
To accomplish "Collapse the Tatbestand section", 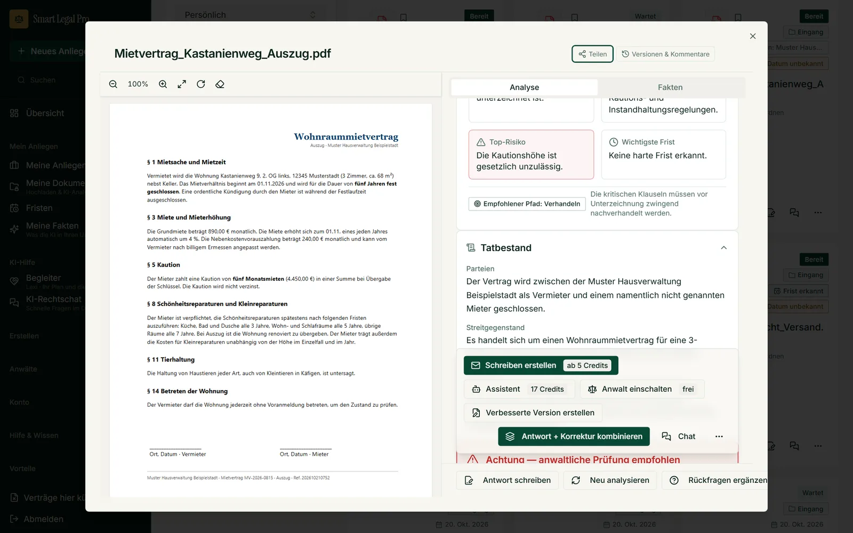I will point(723,248).
